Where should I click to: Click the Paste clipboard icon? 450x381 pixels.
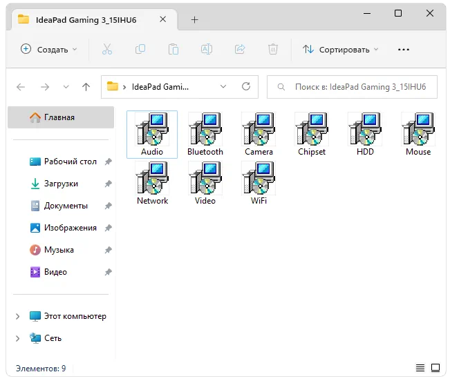click(174, 49)
